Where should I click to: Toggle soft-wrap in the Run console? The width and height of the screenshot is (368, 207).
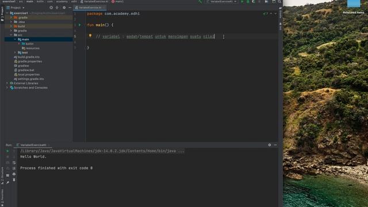(14, 163)
